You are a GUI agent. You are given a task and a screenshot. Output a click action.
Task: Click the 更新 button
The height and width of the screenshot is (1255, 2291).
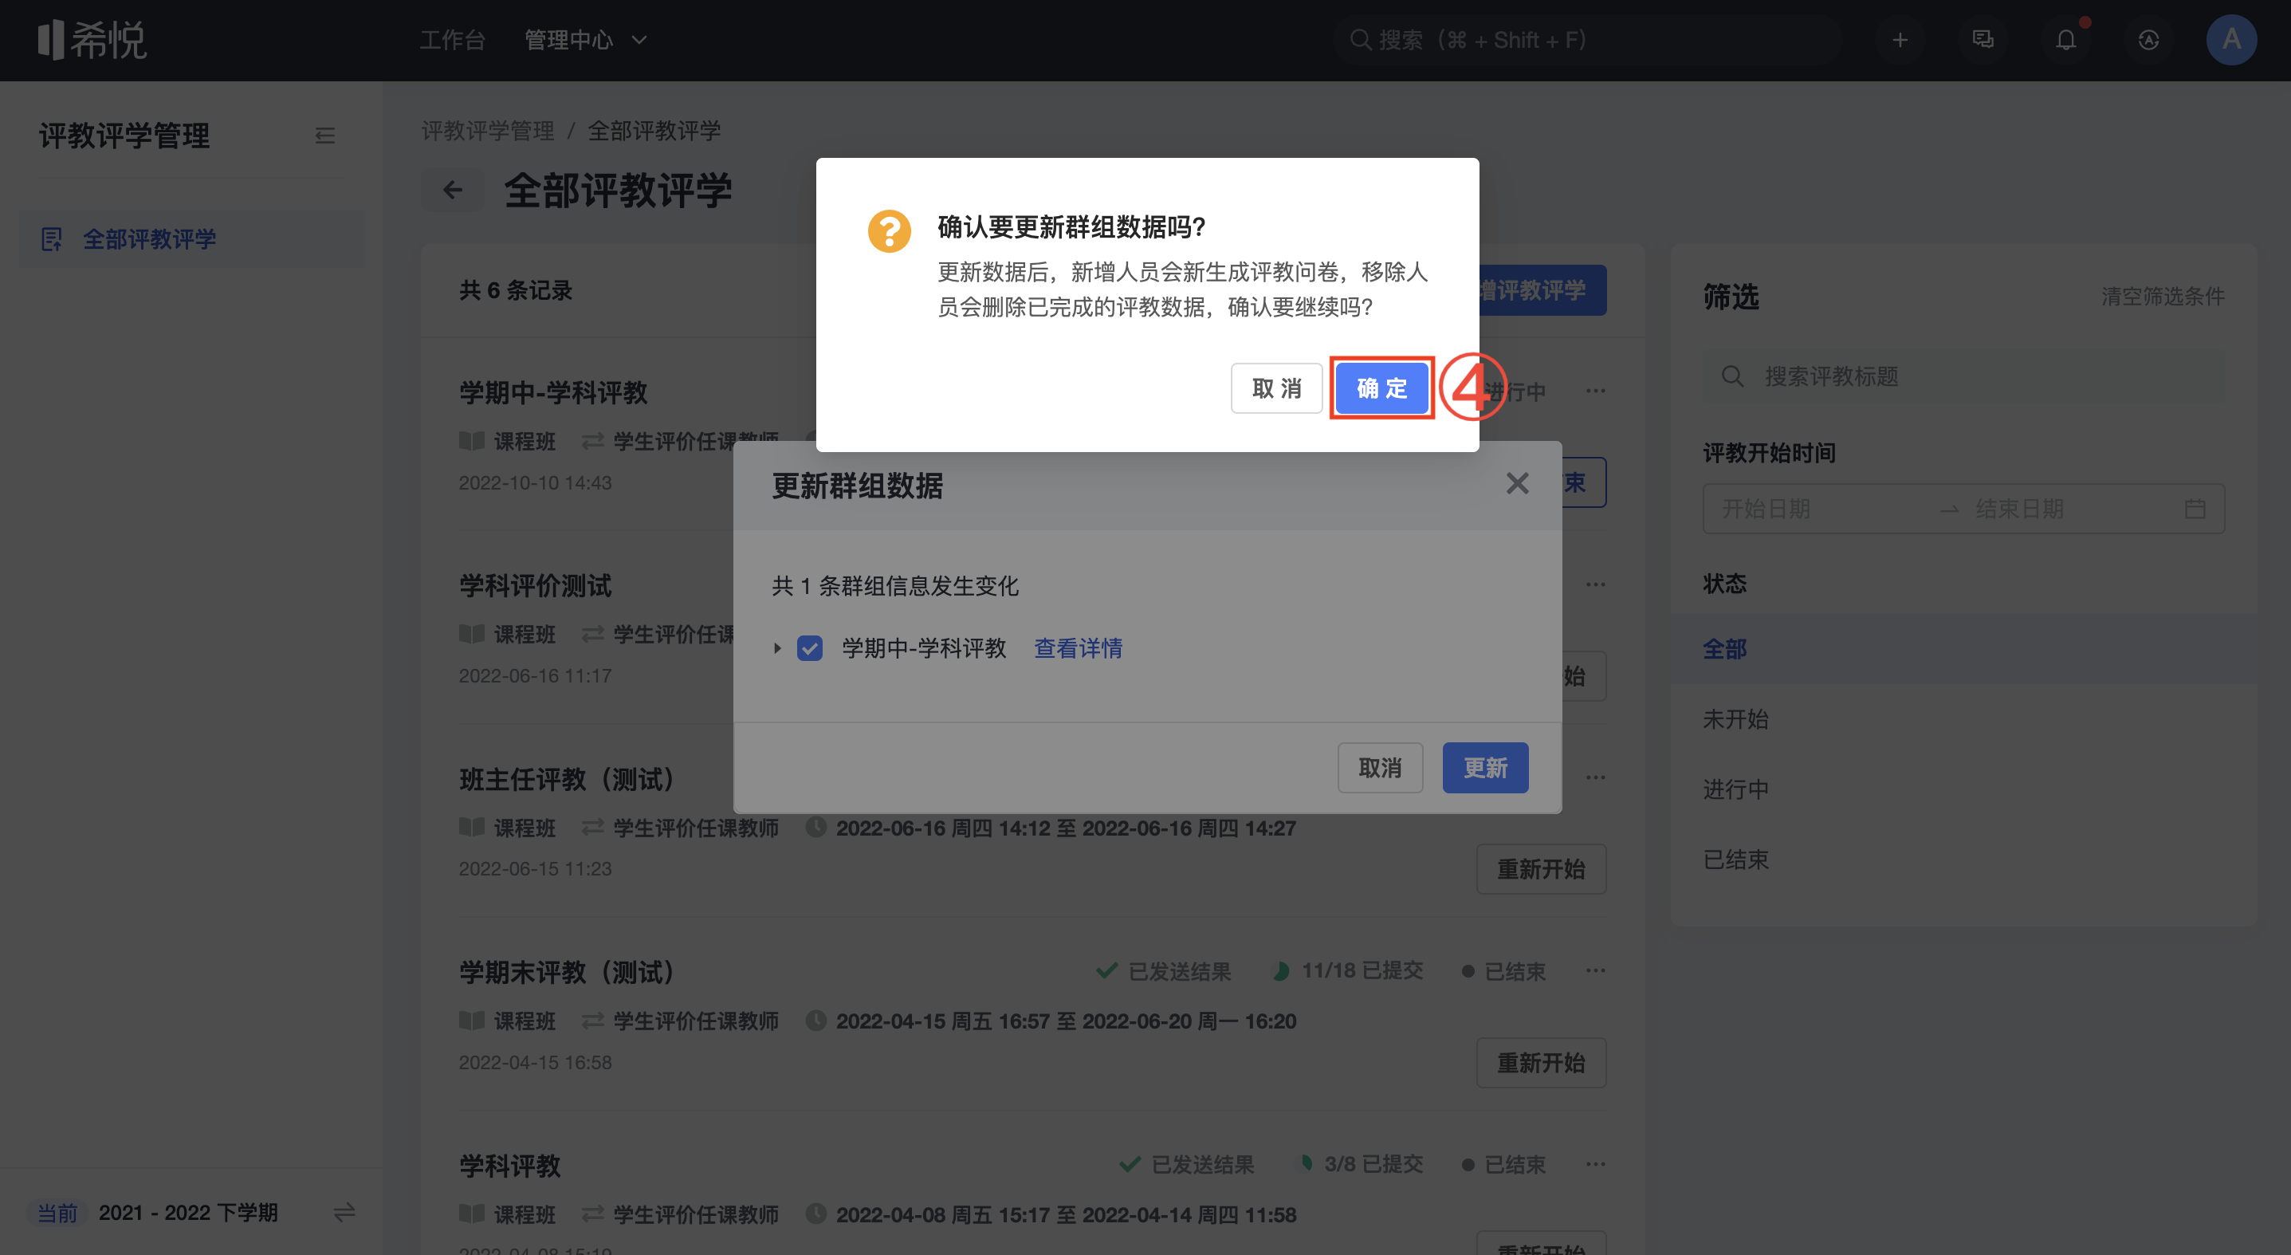[1485, 767]
